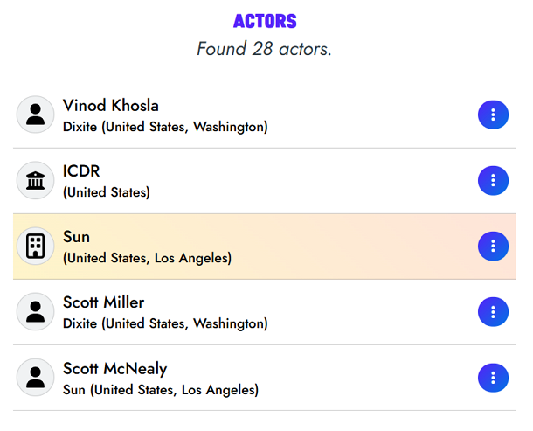The width and height of the screenshot is (533, 431).
Task: Click Sun's company building icon
Action: [36, 246]
